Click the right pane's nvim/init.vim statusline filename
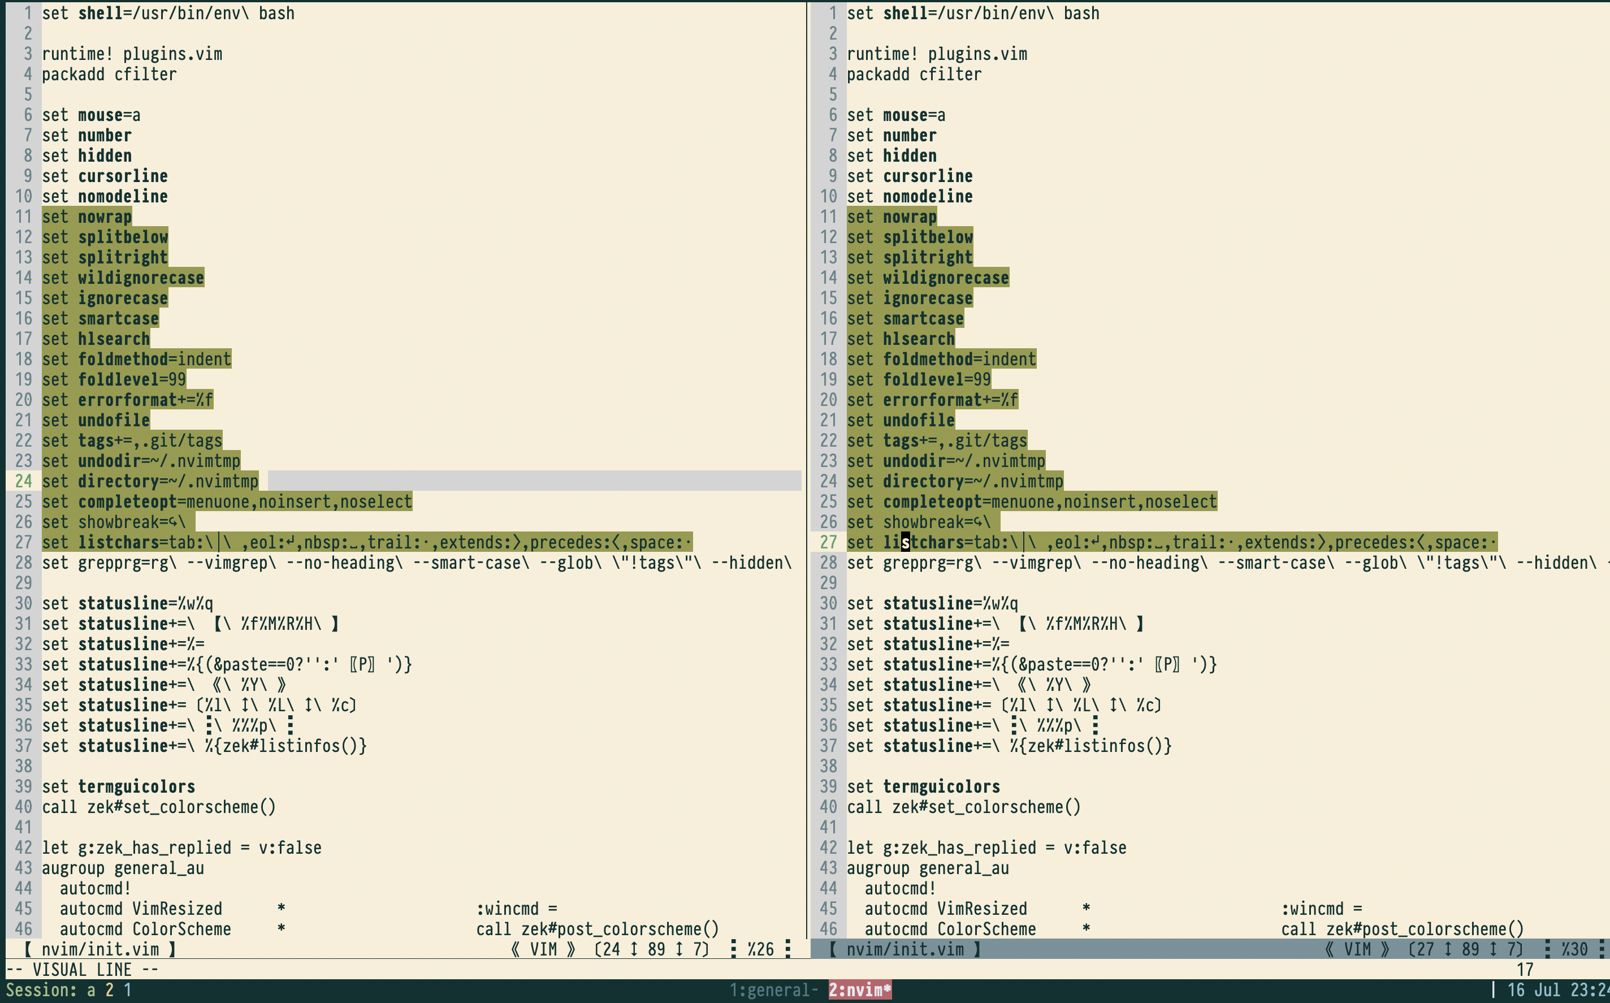 (x=904, y=949)
